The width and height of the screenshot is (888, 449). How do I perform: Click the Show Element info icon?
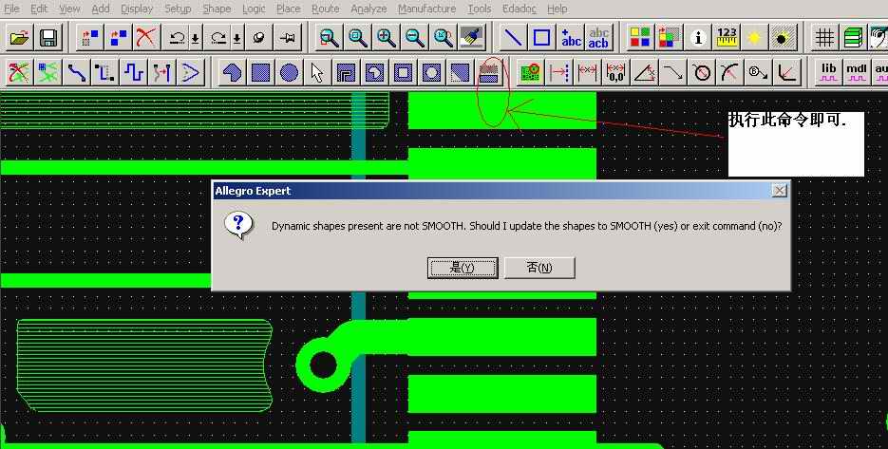click(698, 38)
